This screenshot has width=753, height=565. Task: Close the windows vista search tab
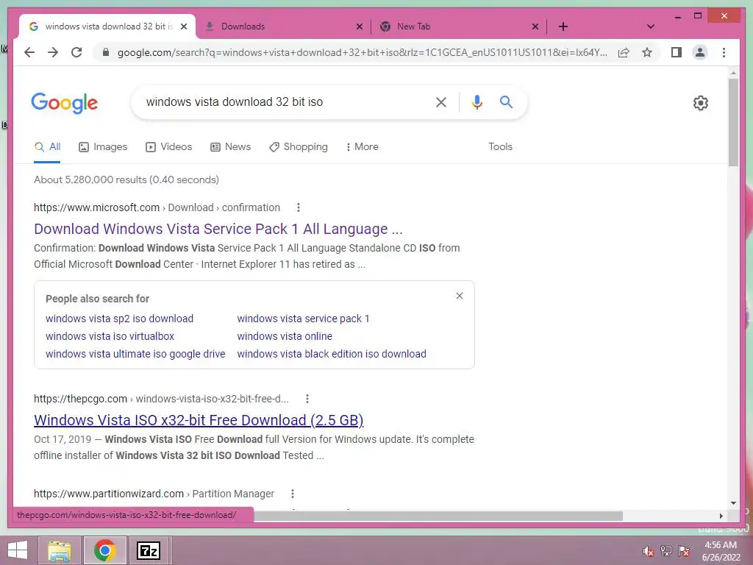[183, 26]
